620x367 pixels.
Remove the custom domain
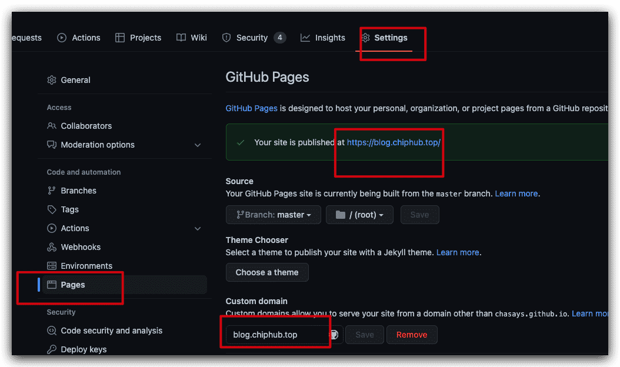tap(412, 335)
